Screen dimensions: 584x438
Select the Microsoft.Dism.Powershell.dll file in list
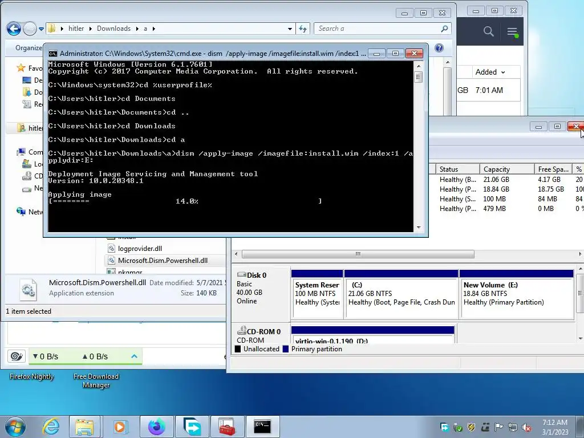click(x=163, y=260)
